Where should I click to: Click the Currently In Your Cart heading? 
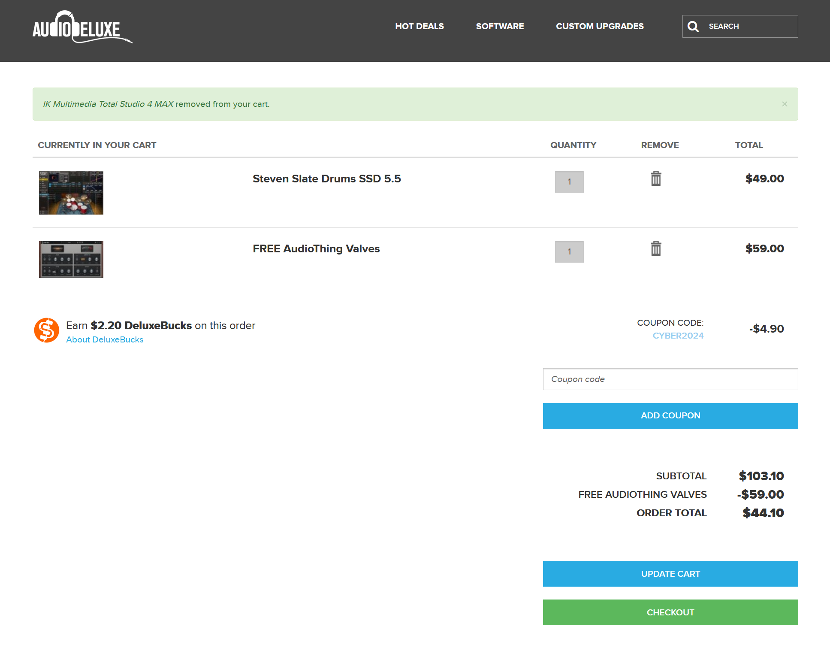click(x=97, y=145)
